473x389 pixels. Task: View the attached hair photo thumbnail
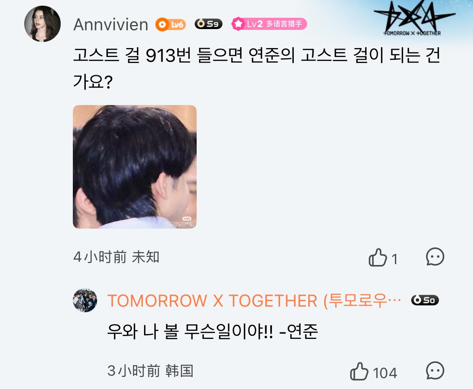pos(135,166)
